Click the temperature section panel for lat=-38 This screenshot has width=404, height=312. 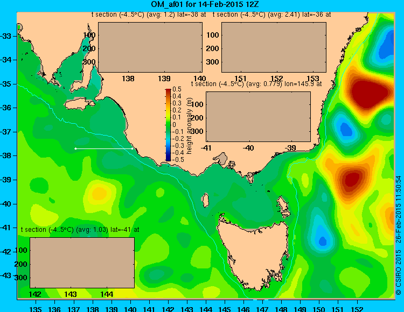(150, 47)
